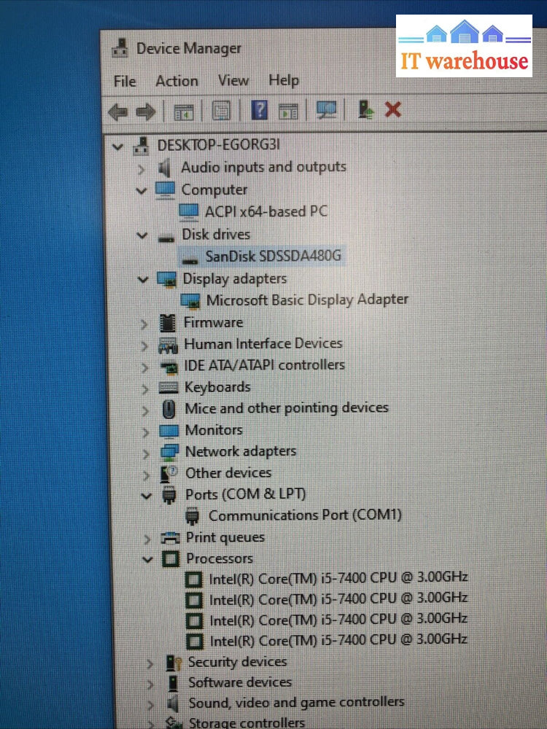Screen dimensions: 547x729
Task: Click the Back arrow in the toolbar
Action: coord(118,111)
